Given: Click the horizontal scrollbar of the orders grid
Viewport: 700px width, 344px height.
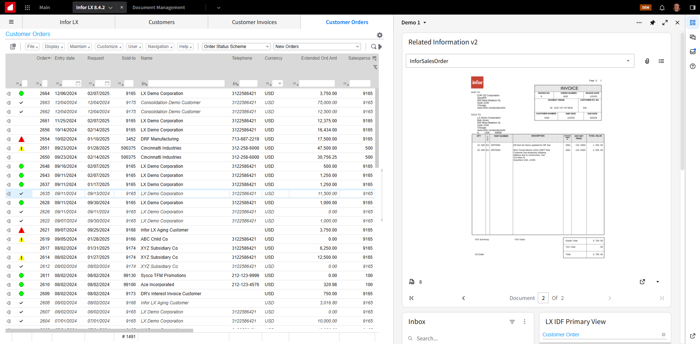Looking at the screenshot, I should tap(99, 331).
